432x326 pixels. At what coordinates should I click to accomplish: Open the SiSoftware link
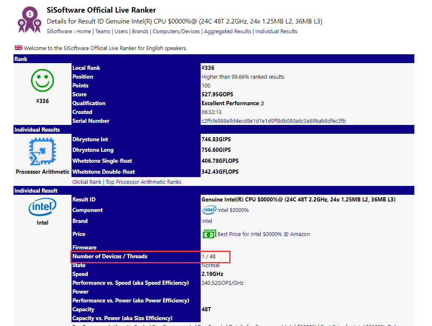(59, 32)
